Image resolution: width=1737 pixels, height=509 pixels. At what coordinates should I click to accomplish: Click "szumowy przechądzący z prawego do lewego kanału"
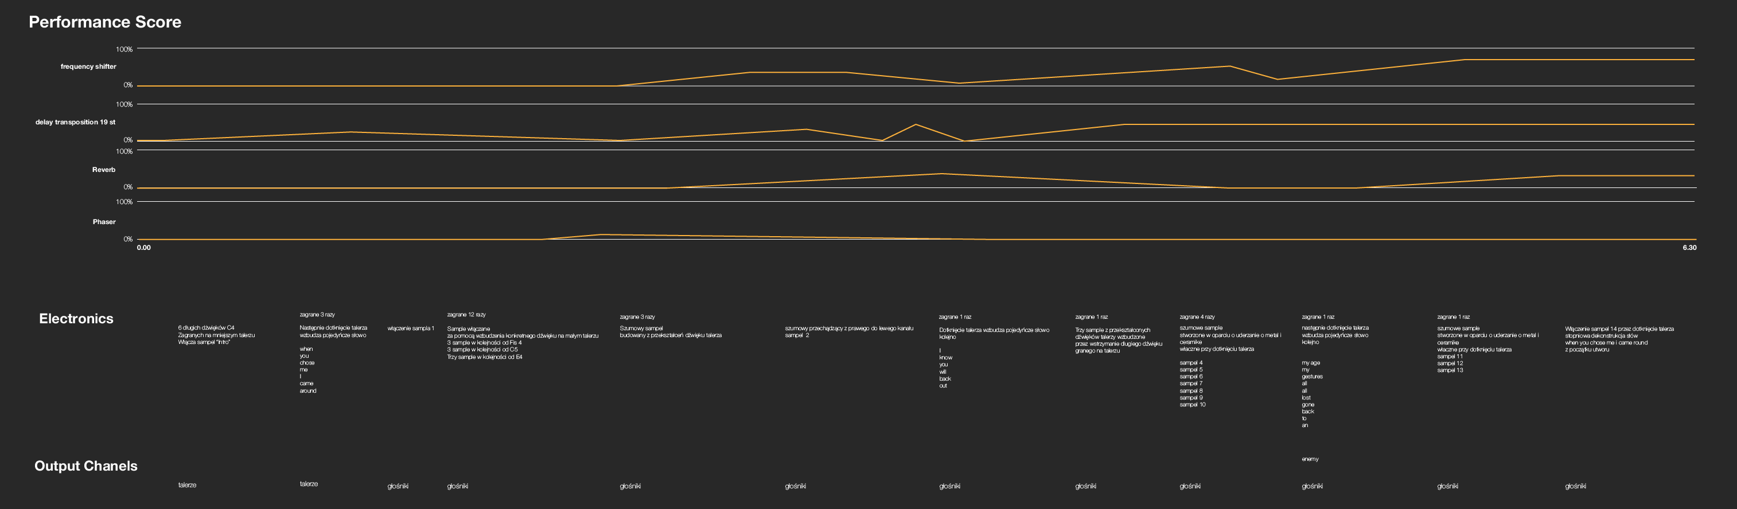point(849,328)
